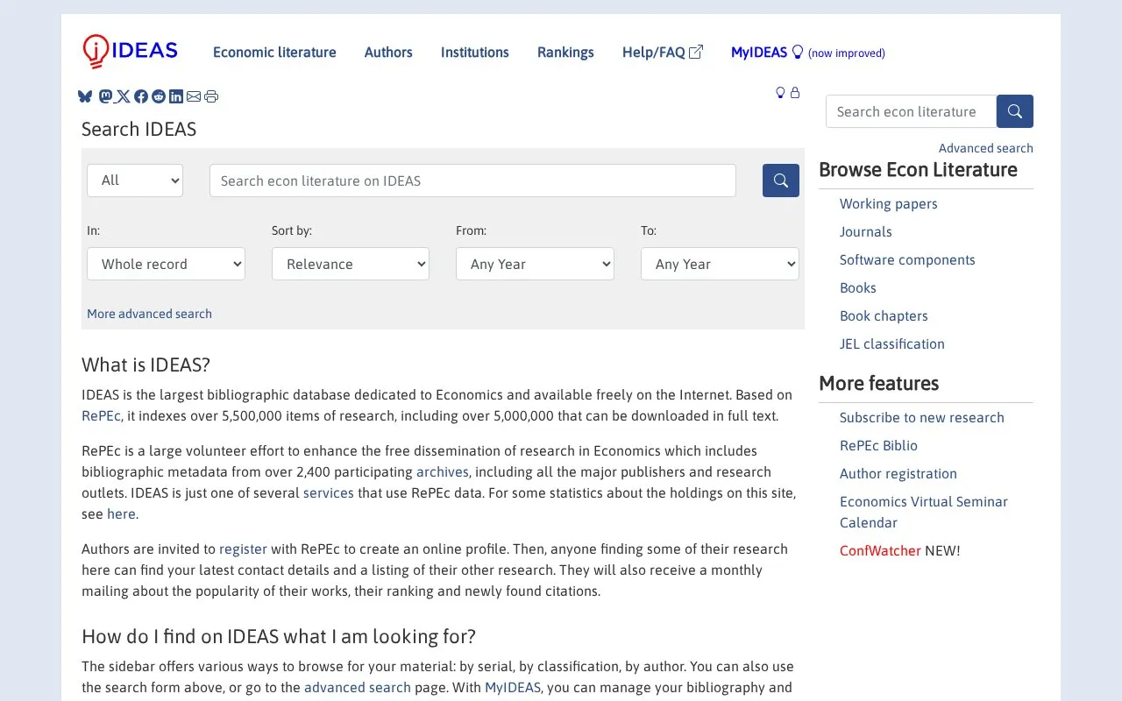The height and width of the screenshot is (701, 1122).
Task: Open Book chapters link
Action: 884,315
